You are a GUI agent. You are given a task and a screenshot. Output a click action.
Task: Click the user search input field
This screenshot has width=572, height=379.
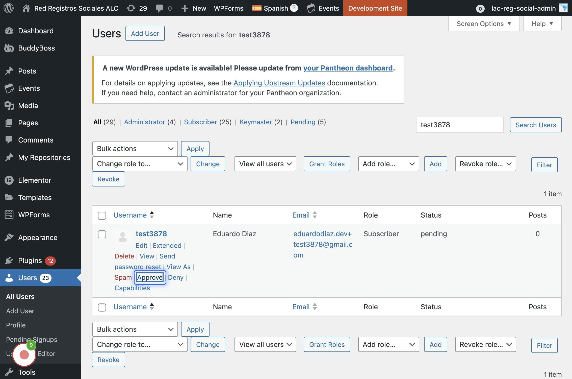[459, 125]
